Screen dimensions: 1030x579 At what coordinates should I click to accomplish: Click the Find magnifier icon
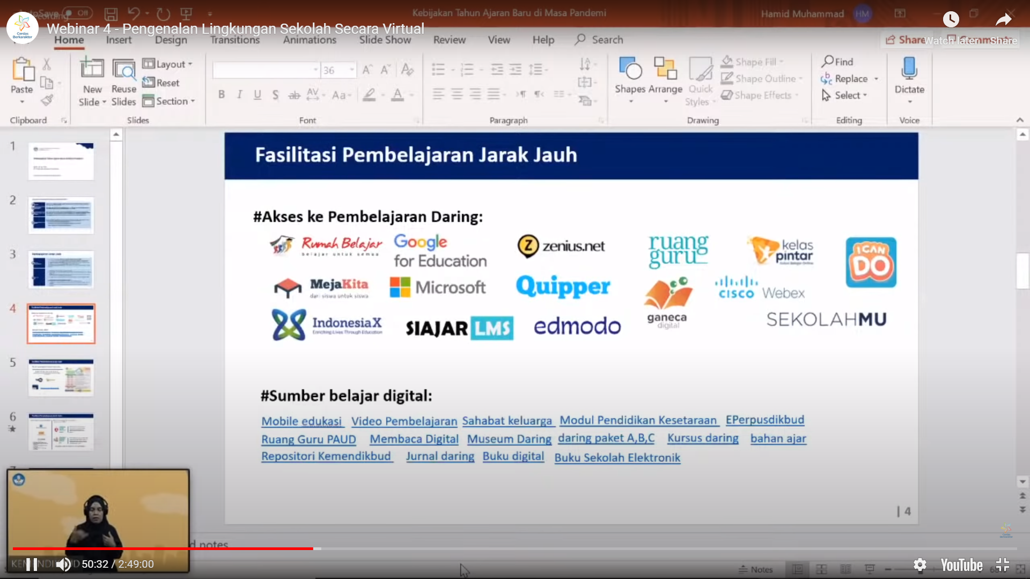tap(828, 62)
